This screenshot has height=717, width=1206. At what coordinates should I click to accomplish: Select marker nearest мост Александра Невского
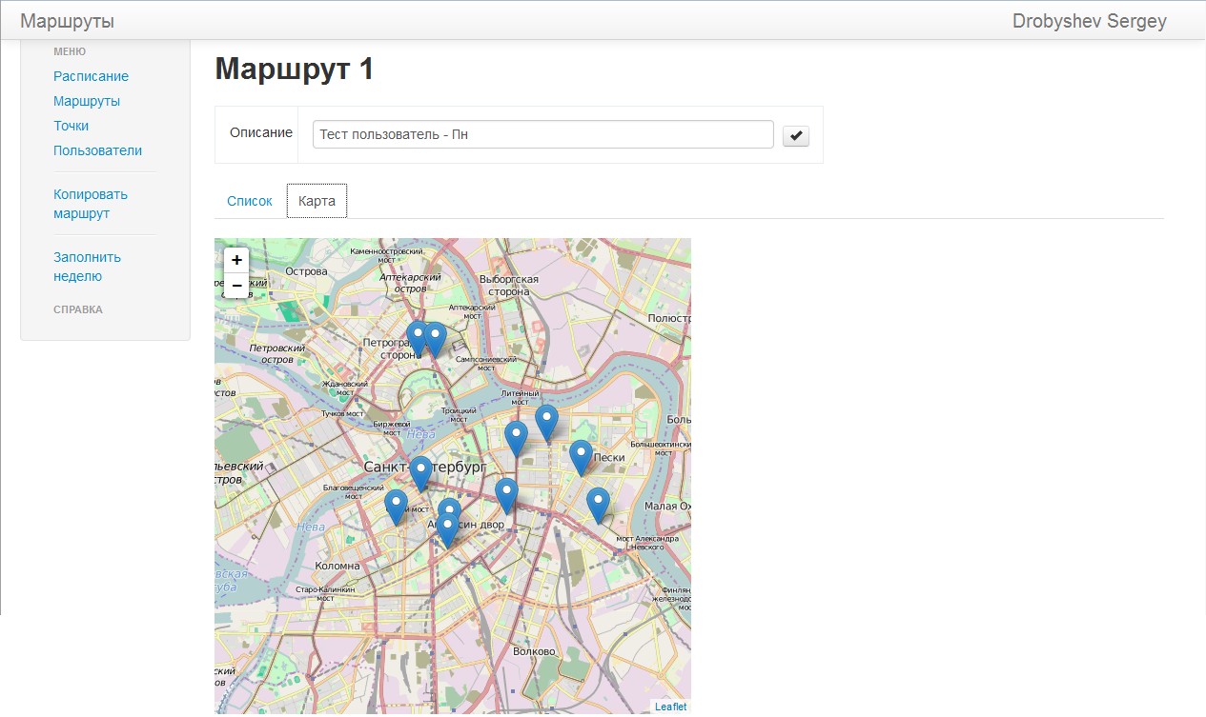click(597, 504)
